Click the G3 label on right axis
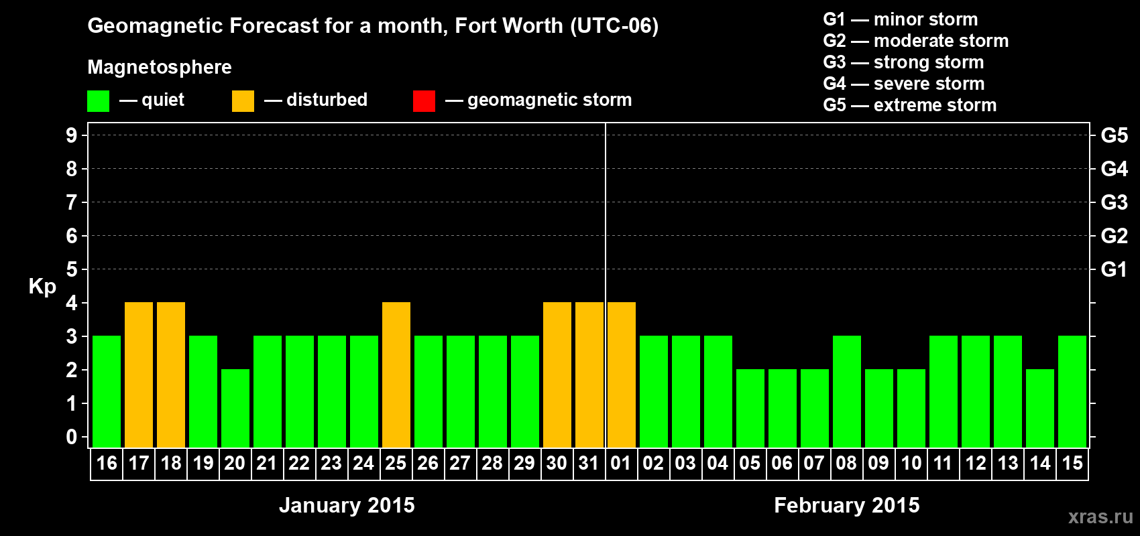1140x536 pixels. point(1115,202)
